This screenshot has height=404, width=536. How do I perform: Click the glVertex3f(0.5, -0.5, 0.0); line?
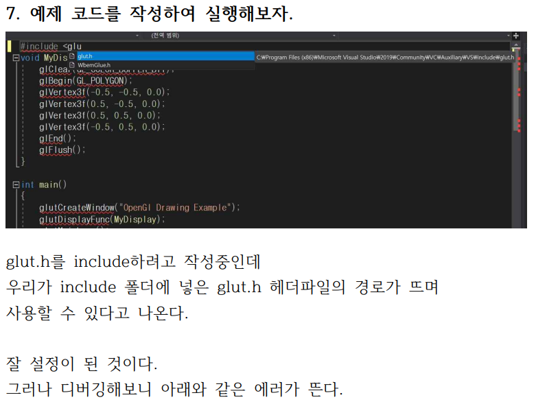(102, 104)
